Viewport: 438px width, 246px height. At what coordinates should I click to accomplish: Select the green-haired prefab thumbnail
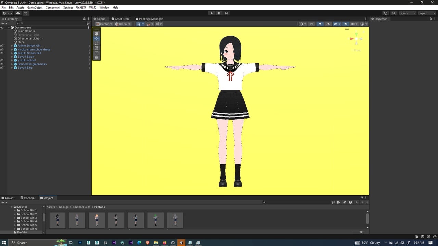click(155, 220)
